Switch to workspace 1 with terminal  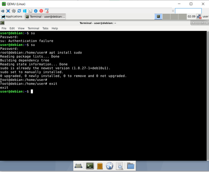(x=158, y=16)
